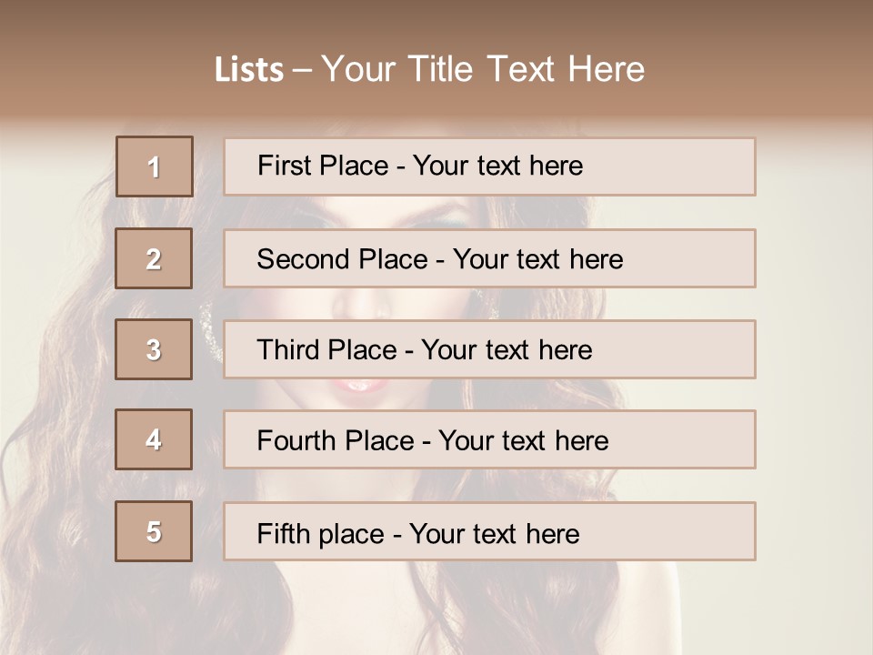The height and width of the screenshot is (655, 873).
Task: Click the text First Place - Your text here
Action: point(420,166)
